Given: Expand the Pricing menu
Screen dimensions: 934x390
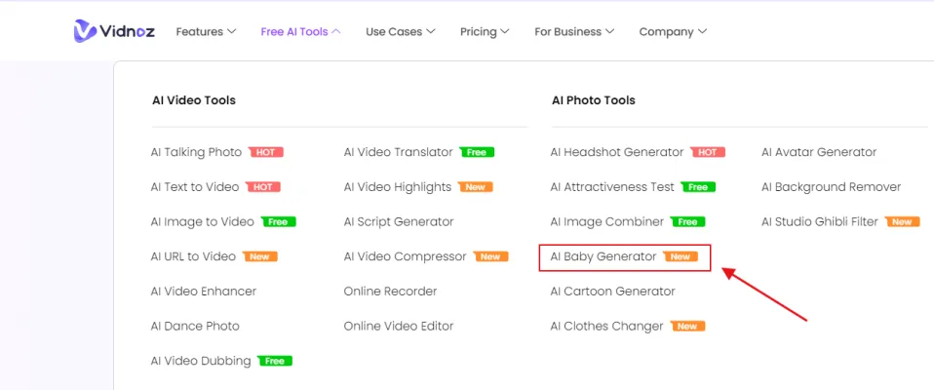Looking at the screenshot, I should click(485, 31).
